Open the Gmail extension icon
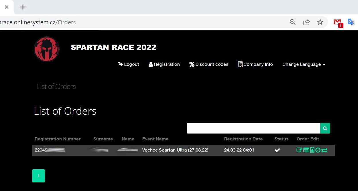This screenshot has width=358, height=191. (x=338, y=22)
